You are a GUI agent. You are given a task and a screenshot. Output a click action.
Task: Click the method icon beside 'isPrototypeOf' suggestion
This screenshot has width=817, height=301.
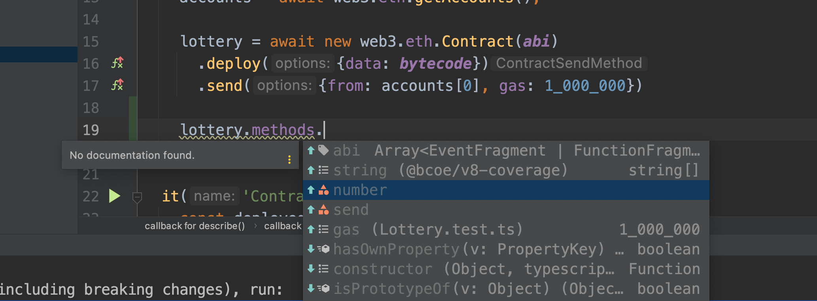pos(323,288)
